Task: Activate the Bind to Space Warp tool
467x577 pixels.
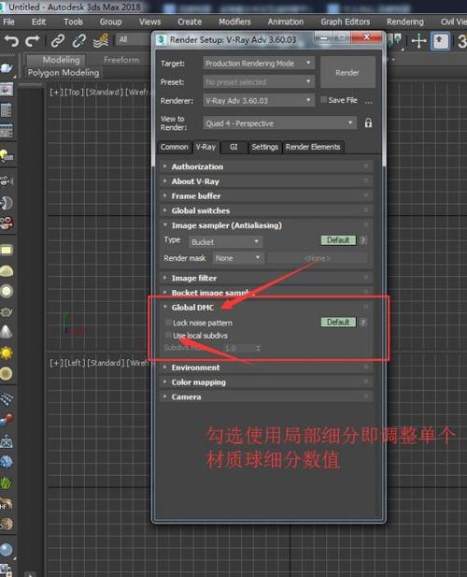Action: [x=100, y=40]
